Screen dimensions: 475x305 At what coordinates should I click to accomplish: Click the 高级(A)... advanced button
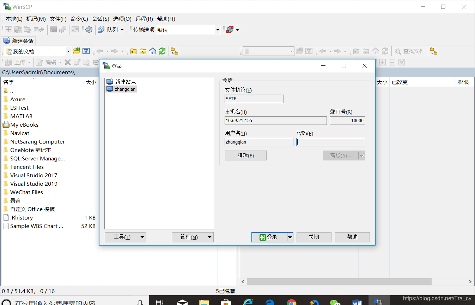tap(341, 155)
